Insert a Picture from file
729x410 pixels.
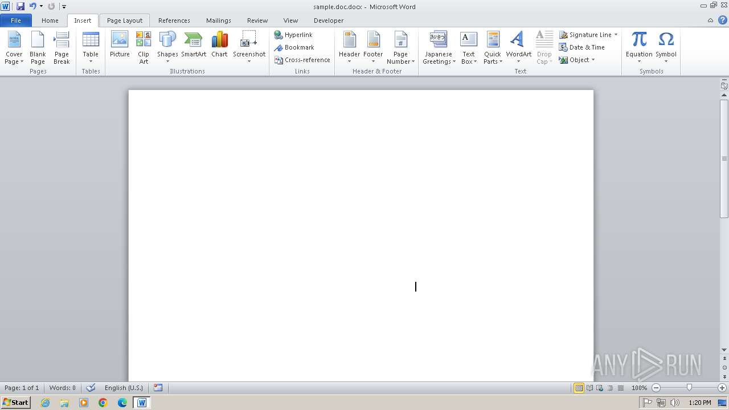tap(120, 44)
